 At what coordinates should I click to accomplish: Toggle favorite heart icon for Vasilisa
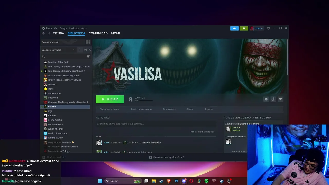280,99
